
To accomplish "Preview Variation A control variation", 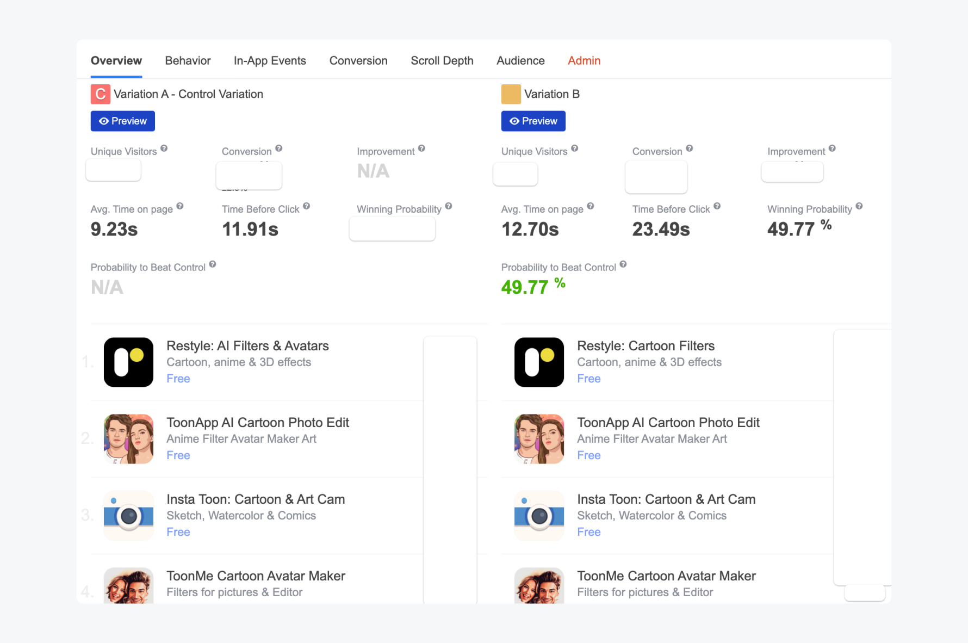I will click(122, 121).
